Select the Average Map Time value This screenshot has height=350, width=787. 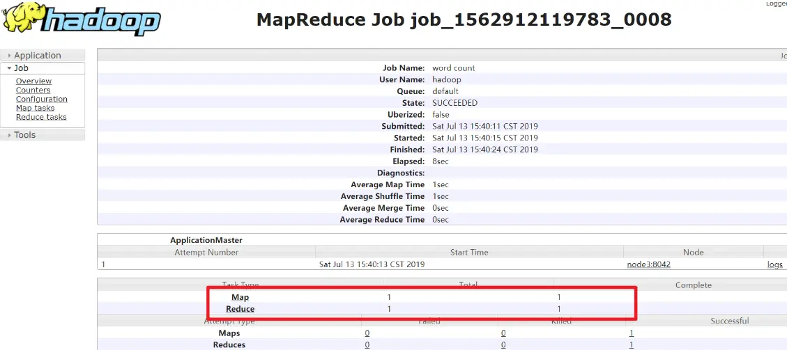(440, 185)
